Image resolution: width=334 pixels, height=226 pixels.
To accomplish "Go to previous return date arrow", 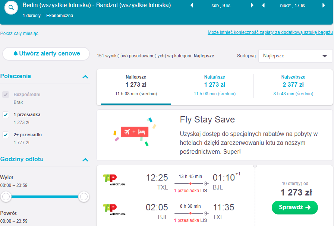I will coord(263,5).
